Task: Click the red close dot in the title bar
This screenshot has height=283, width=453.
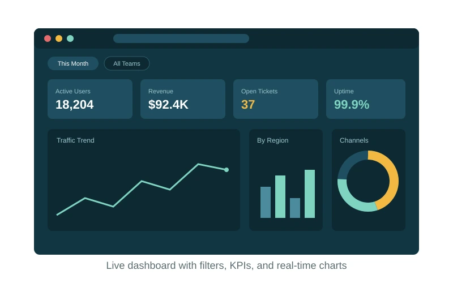Action: click(48, 38)
